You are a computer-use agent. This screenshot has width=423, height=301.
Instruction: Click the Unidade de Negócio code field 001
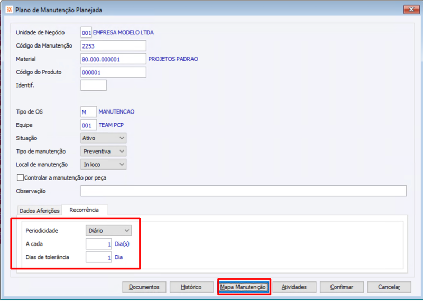pos(86,33)
